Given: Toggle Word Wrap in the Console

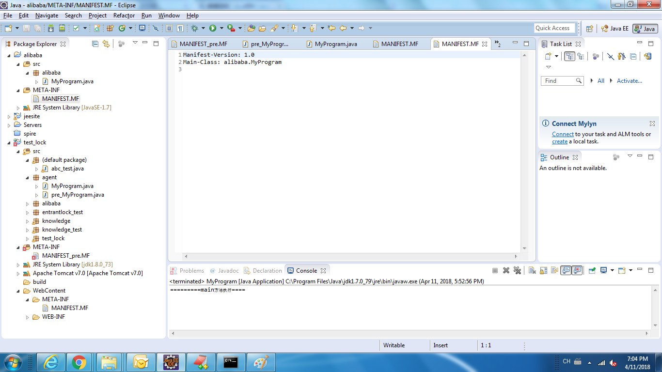Looking at the screenshot, I should [554, 271].
